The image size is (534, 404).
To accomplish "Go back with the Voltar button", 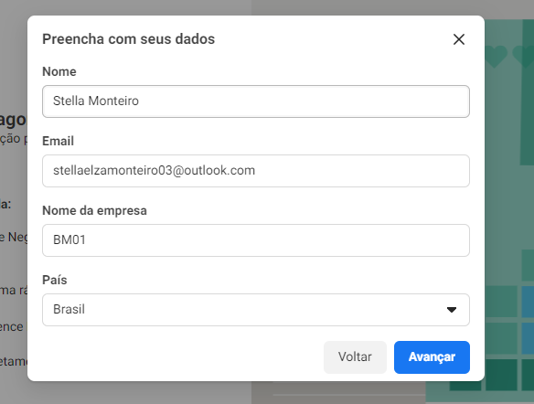I will click(x=355, y=357).
